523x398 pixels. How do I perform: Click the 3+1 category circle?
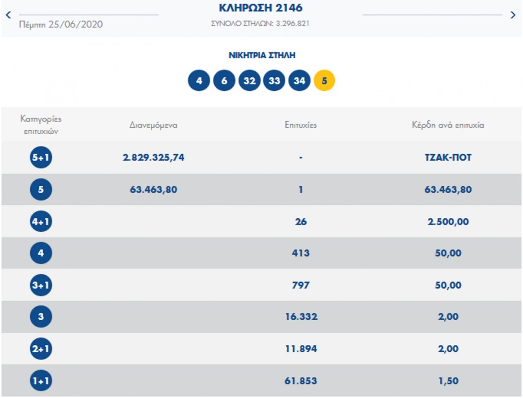(41, 285)
